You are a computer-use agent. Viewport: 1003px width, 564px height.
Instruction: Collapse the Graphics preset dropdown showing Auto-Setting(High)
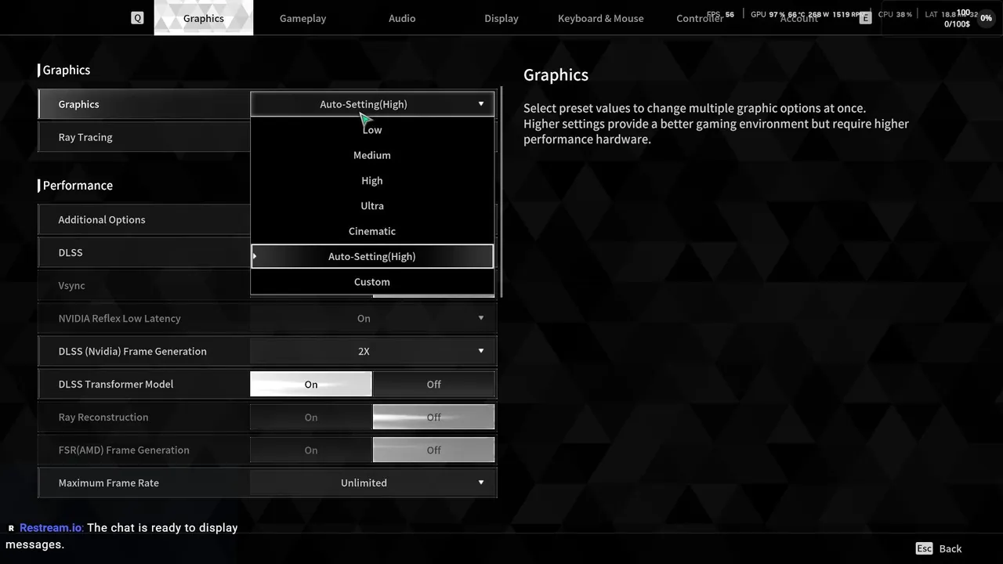coord(372,104)
